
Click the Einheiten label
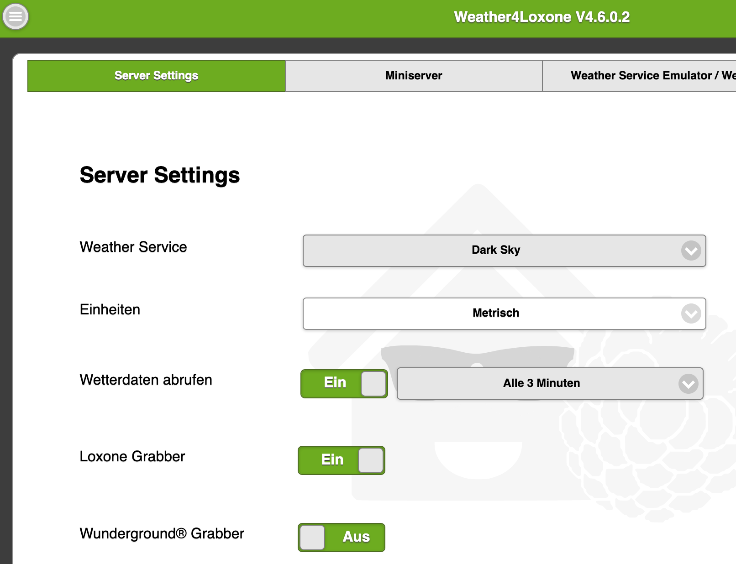tap(110, 309)
